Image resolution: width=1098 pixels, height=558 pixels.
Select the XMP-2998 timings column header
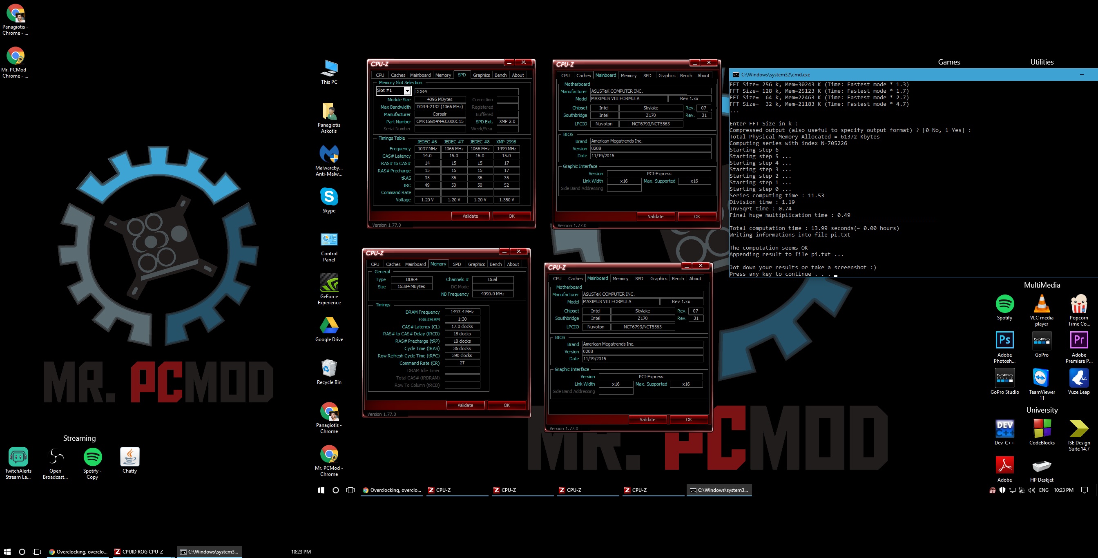506,141
